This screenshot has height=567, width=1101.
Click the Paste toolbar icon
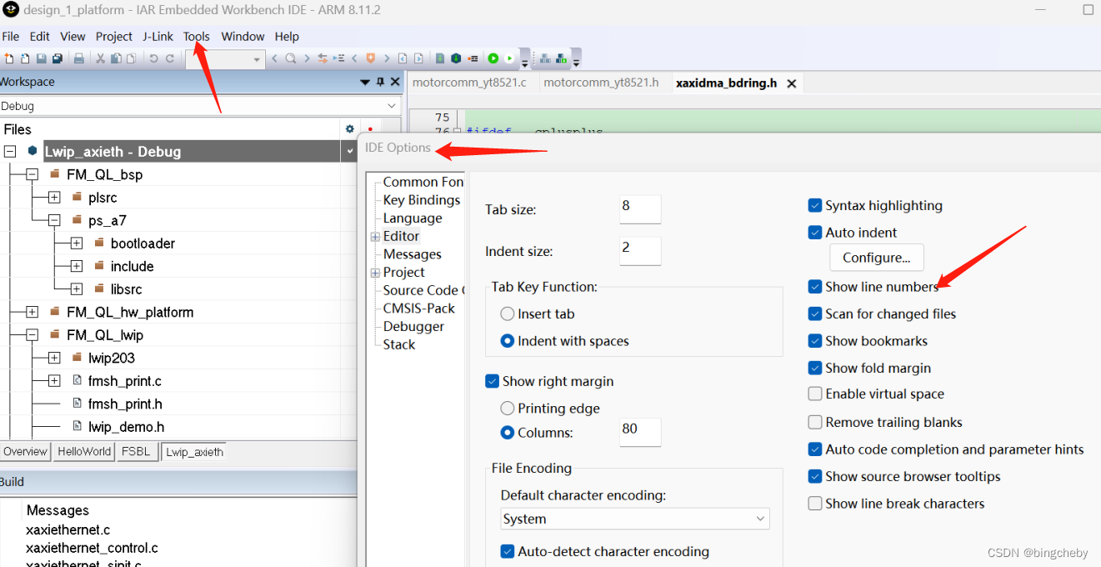[131, 58]
